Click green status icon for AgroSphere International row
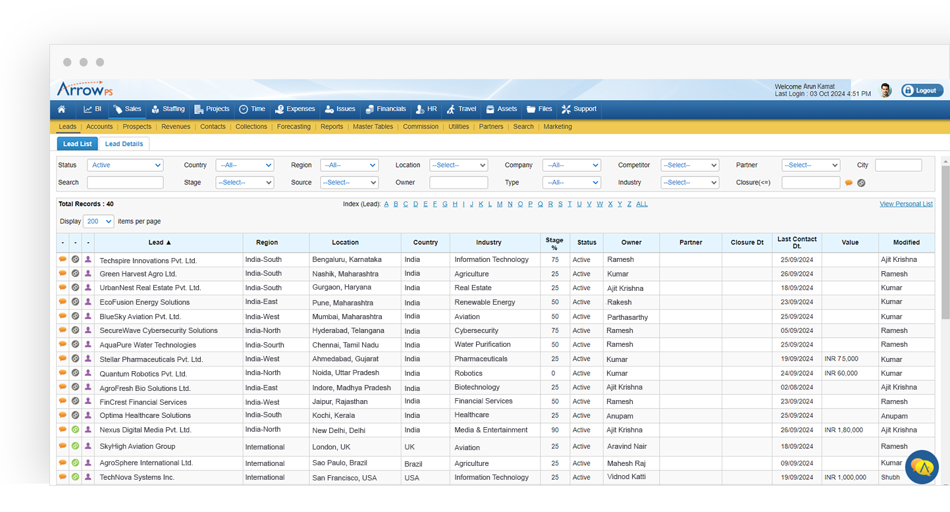The image size is (950, 512). click(75, 463)
